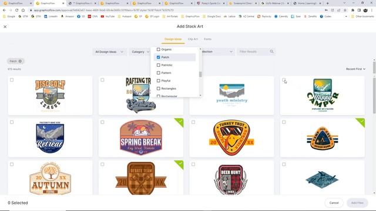Viewport: 376px width, 211px height.
Task: Bookmark this page with the star icon
Action: [345, 11]
